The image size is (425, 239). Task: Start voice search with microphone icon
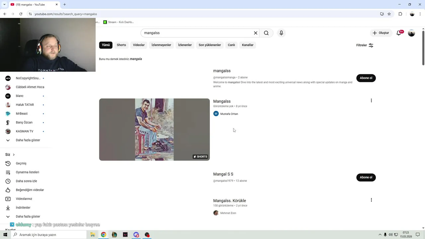point(281,33)
